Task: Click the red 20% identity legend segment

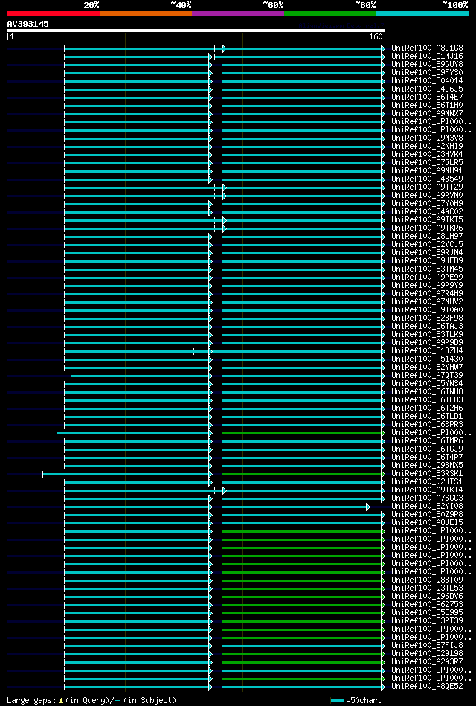Action: tap(53, 13)
